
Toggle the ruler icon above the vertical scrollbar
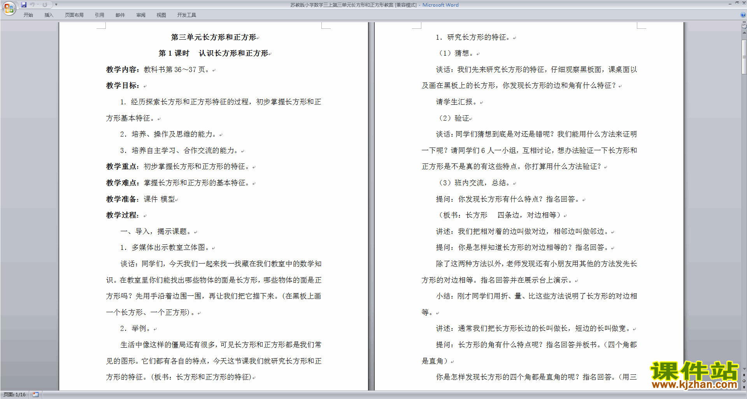pos(744,26)
